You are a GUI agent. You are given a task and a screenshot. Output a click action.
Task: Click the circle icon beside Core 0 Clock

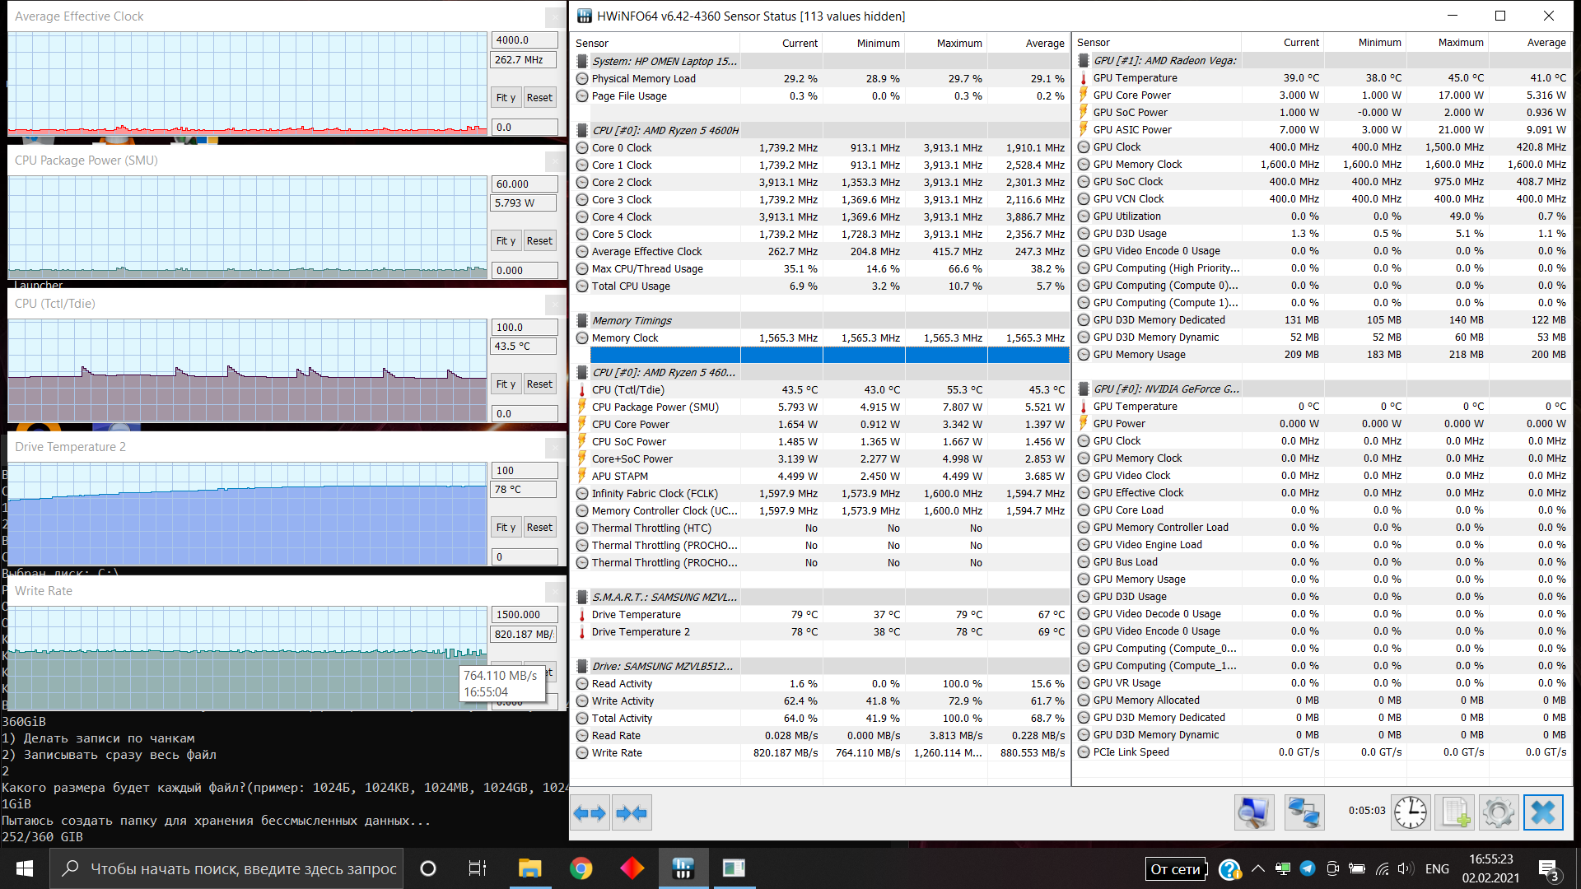point(582,148)
